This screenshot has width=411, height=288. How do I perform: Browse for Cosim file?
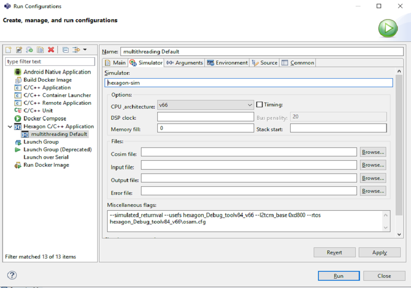[x=373, y=152]
